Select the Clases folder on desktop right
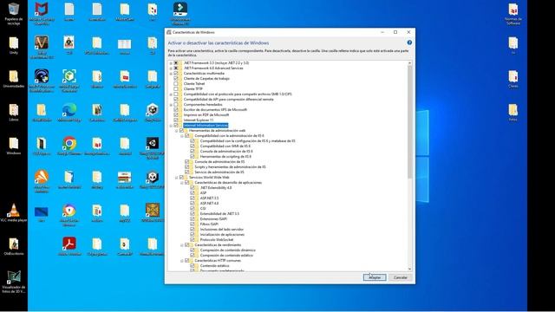The height and width of the screenshot is (312, 555). pyautogui.click(x=513, y=79)
